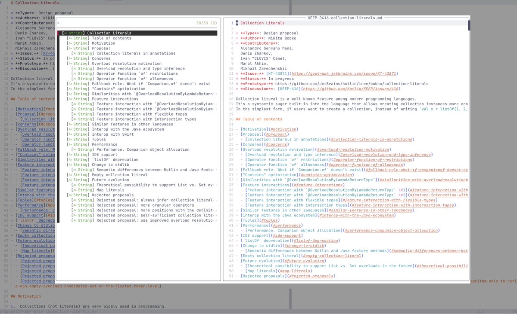This screenshot has width=517, height=314.
Task: Select Operator function `of` restrictions row
Action: (137, 73)
